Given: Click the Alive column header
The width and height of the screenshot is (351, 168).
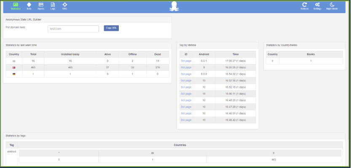Looking at the screenshot, I should (107, 54).
